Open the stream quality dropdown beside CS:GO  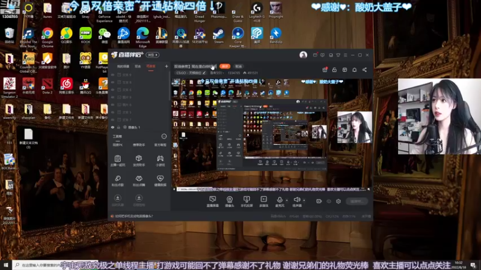tap(216, 73)
